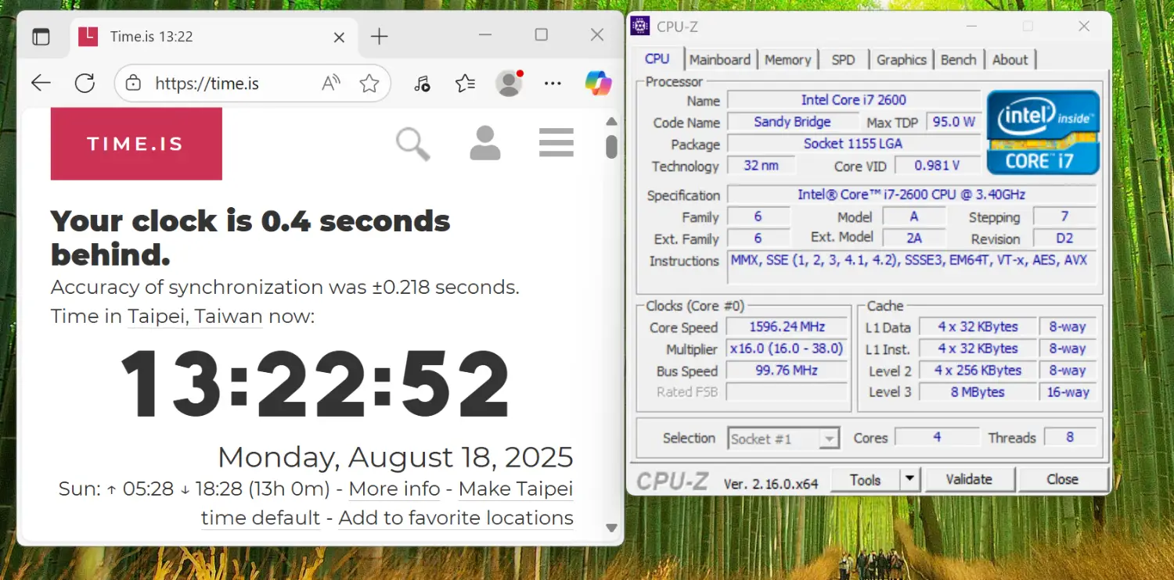Click the Ext. Model 2A value
1174x580 pixels.
(x=914, y=238)
